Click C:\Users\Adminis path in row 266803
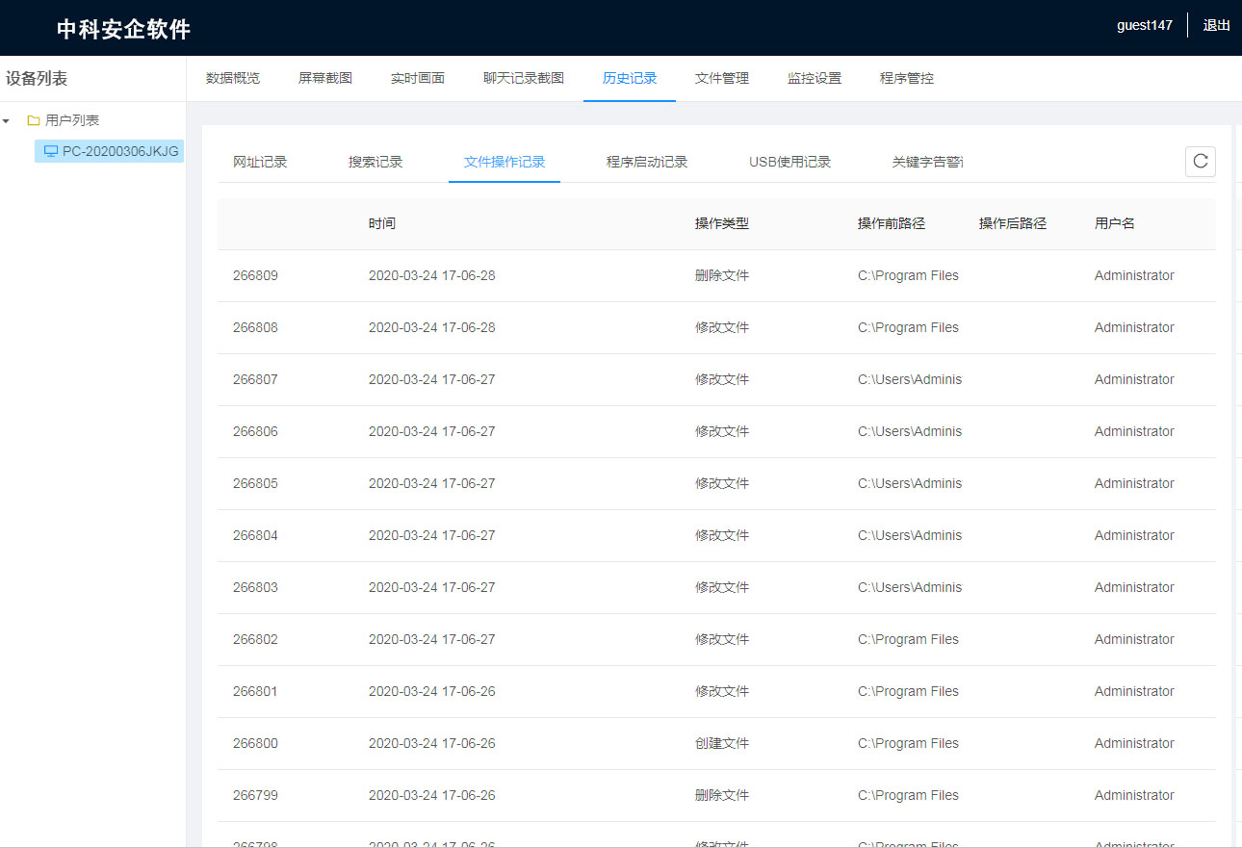Viewport: 1242px width, 848px height. pyautogui.click(x=910, y=587)
